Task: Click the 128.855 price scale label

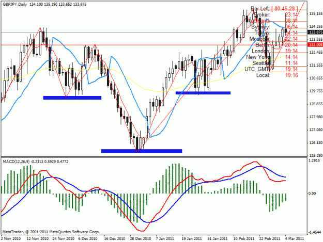Action: pyautogui.click(x=315, y=104)
